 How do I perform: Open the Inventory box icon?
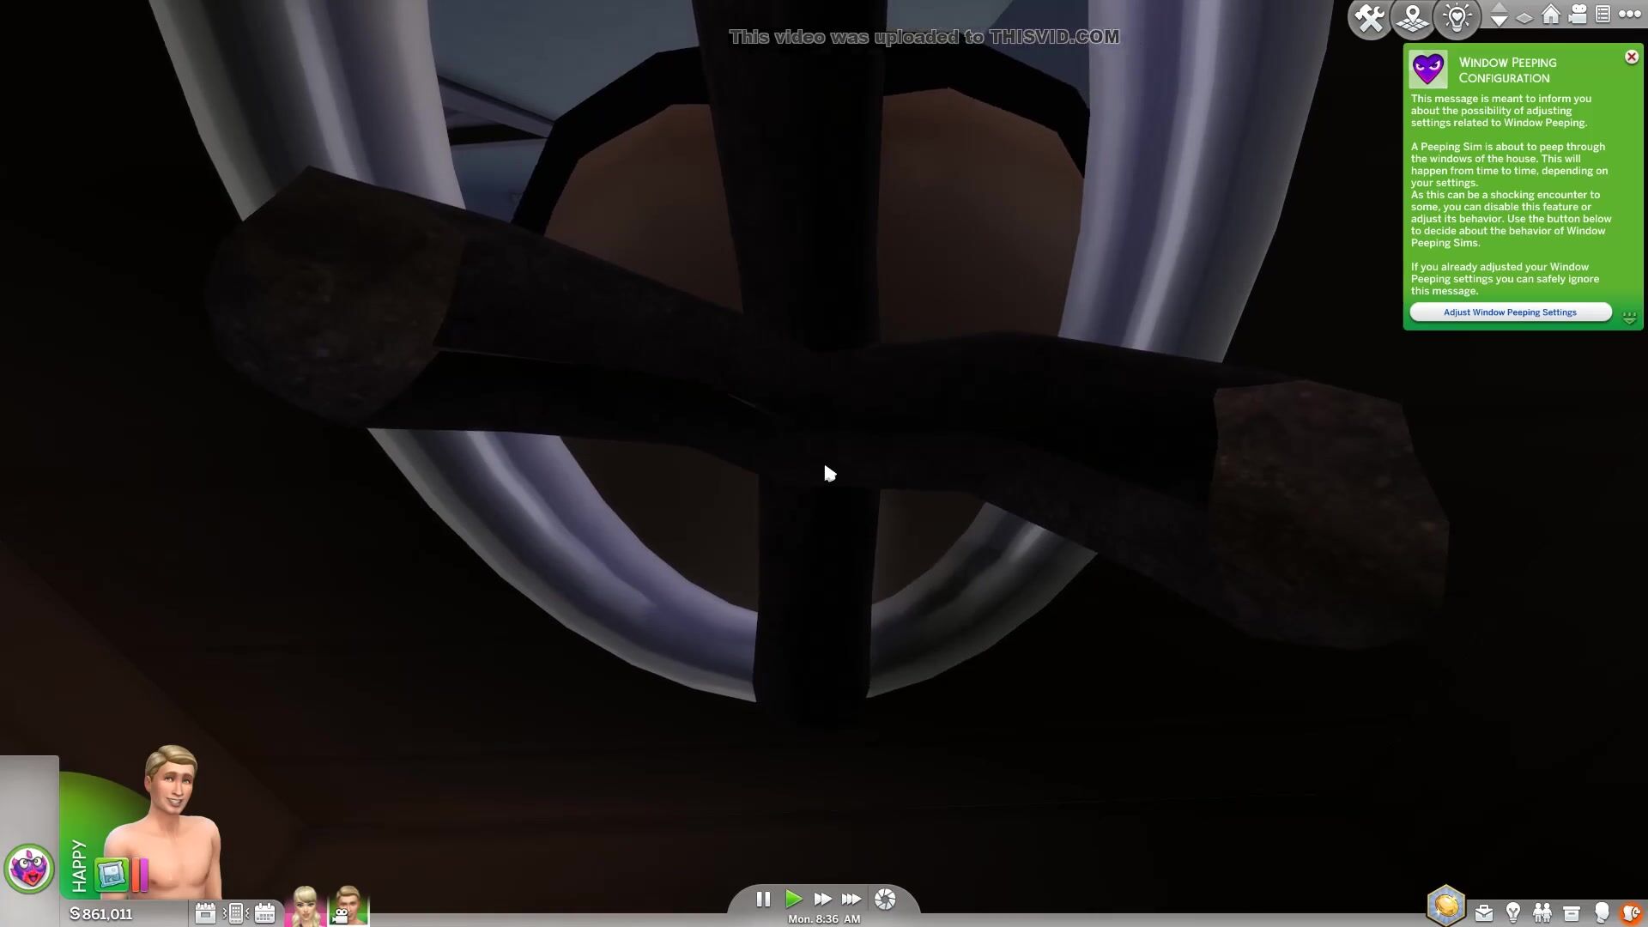pyautogui.click(x=1572, y=912)
